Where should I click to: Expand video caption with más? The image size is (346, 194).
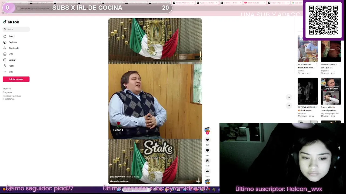198,181
